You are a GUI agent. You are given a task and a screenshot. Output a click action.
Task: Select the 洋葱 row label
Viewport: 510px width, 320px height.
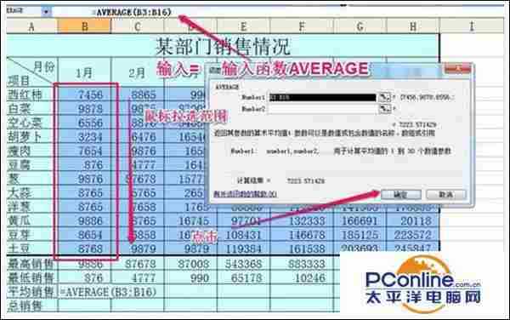click(32, 207)
